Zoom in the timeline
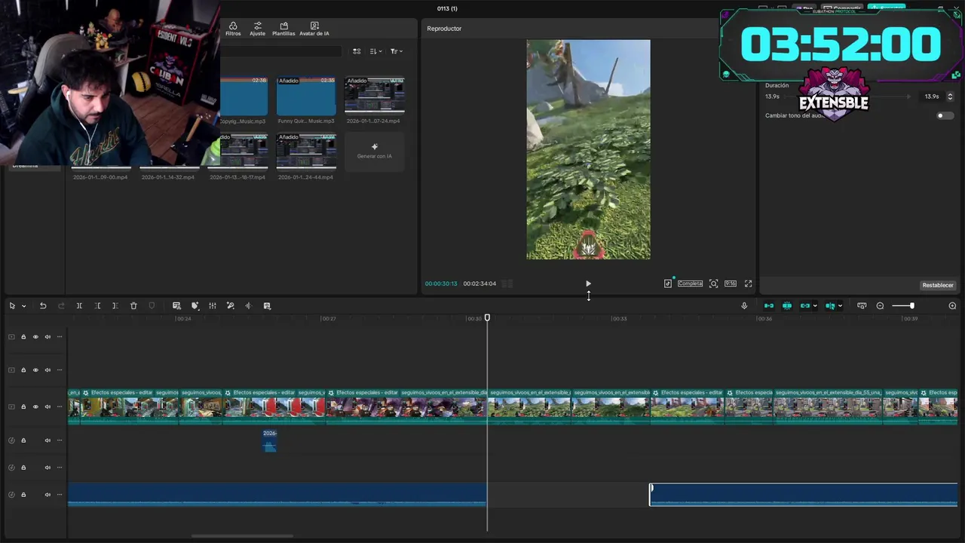Viewport: 965px width, 543px height. pos(952,305)
